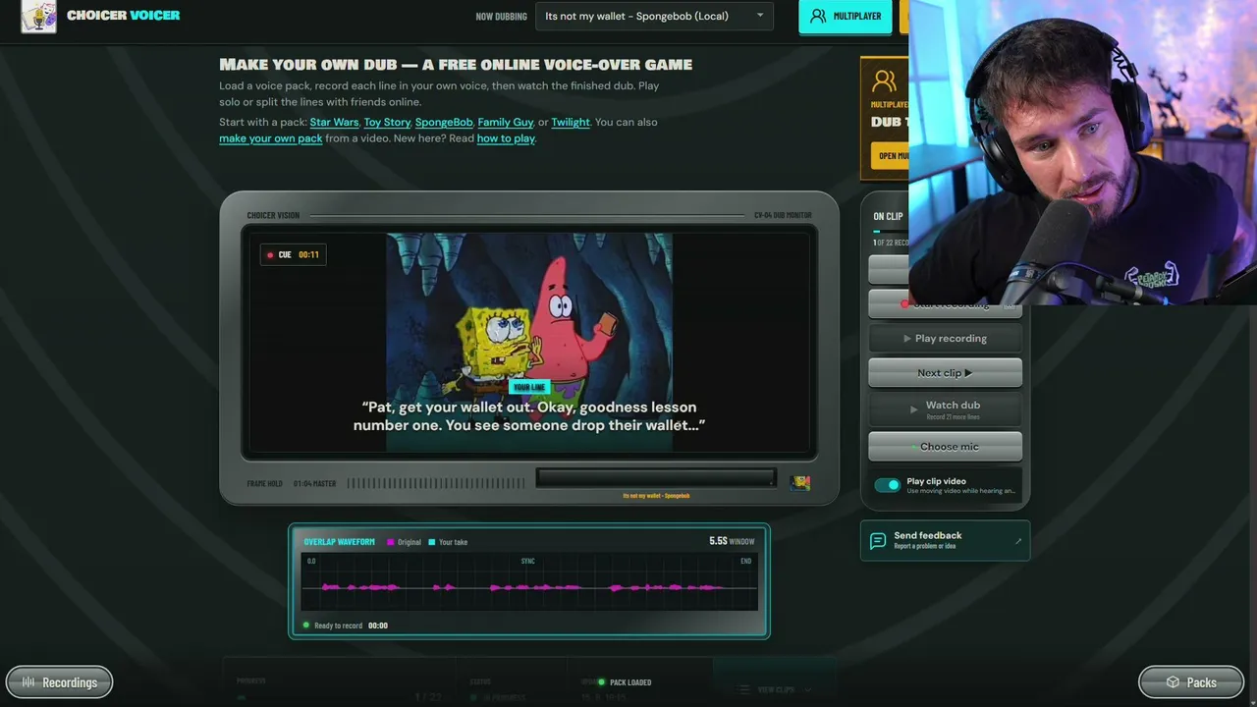Open the SpongeBob pack link

[444, 122]
